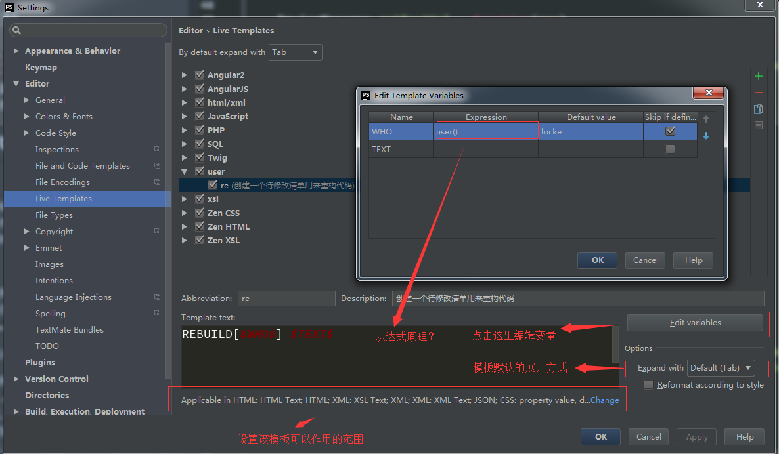Expand the Appearance & Behavior section

pos(16,51)
